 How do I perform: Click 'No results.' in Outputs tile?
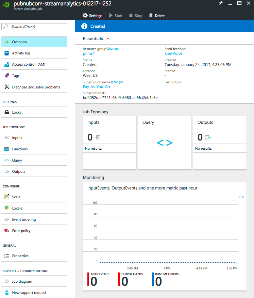pyautogui.click(x=204, y=148)
